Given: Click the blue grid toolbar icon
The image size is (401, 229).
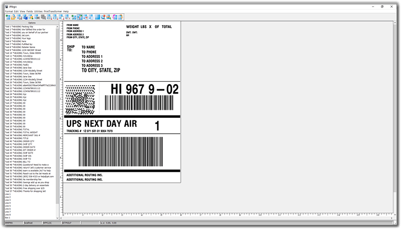Looking at the screenshot, I should tap(97, 17).
